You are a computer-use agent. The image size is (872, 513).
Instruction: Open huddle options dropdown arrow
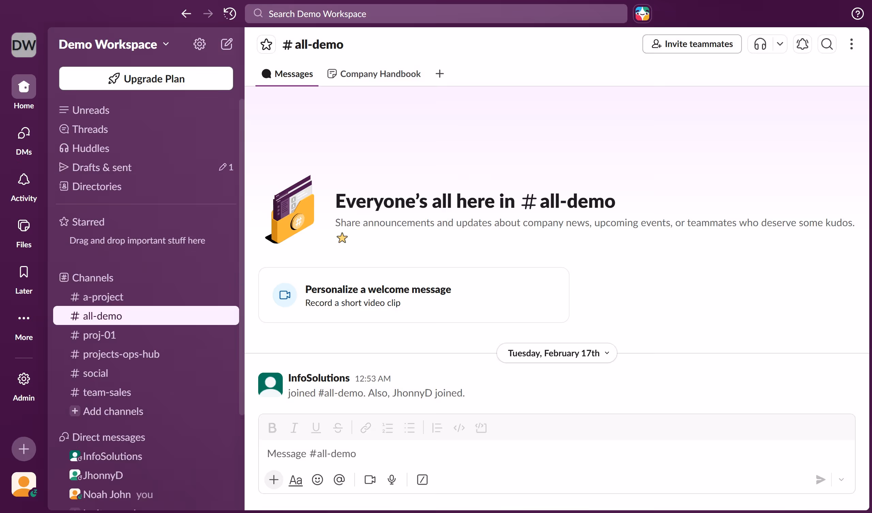click(780, 44)
